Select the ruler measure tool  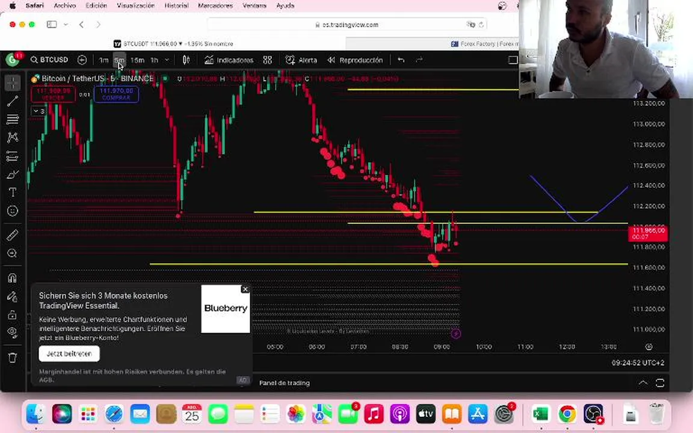click(x=13, y=235)
